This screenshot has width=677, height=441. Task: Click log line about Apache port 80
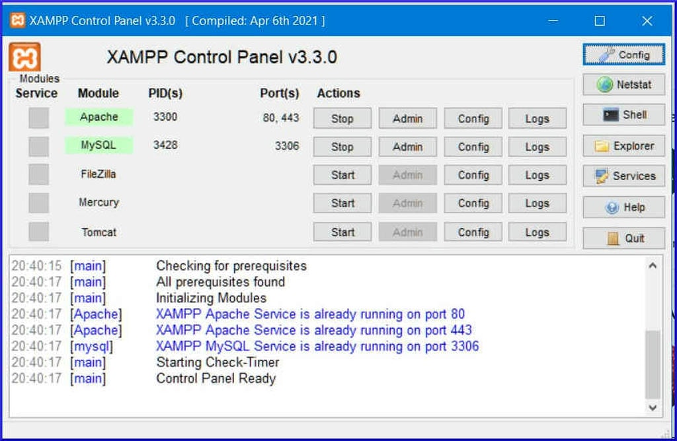(311, 314)
